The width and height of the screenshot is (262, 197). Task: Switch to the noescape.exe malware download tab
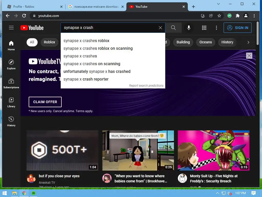[x=96, y=7]
